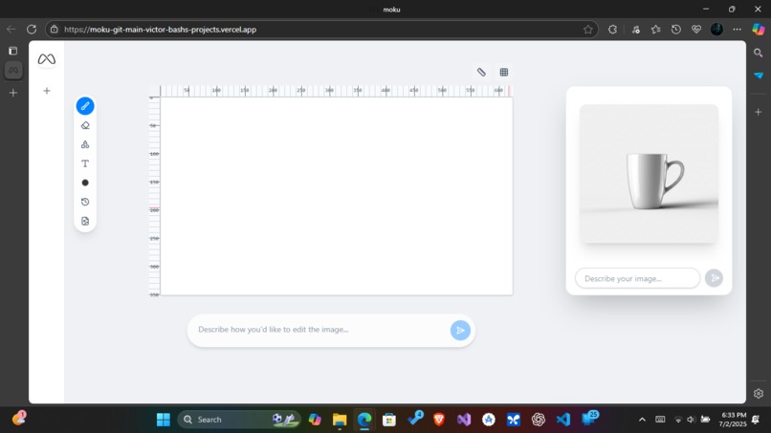The height and width of the screenshot is (433, 771).
Task: Open the black color picker
Action: [x=85, y=183]
